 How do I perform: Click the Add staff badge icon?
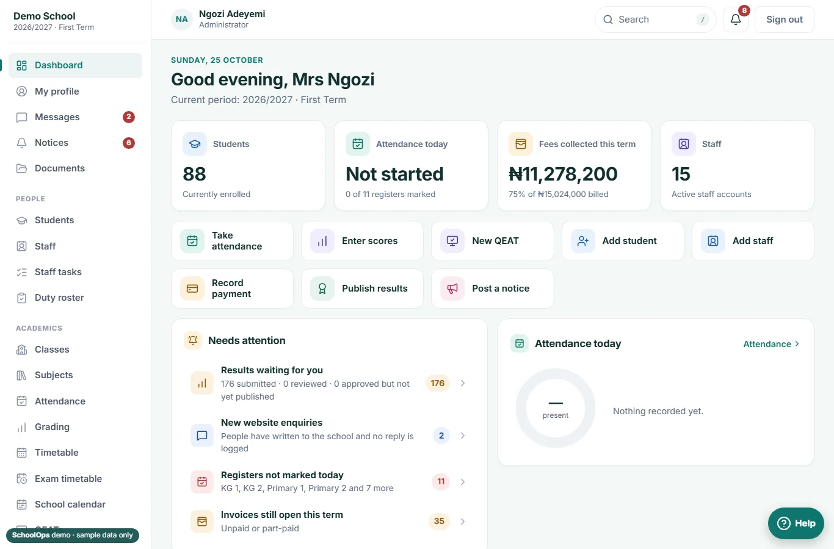click(x=713, y=241)
